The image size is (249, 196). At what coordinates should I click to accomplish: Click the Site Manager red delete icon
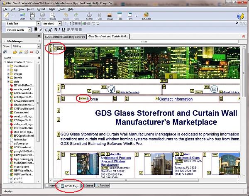coord(32,52)
